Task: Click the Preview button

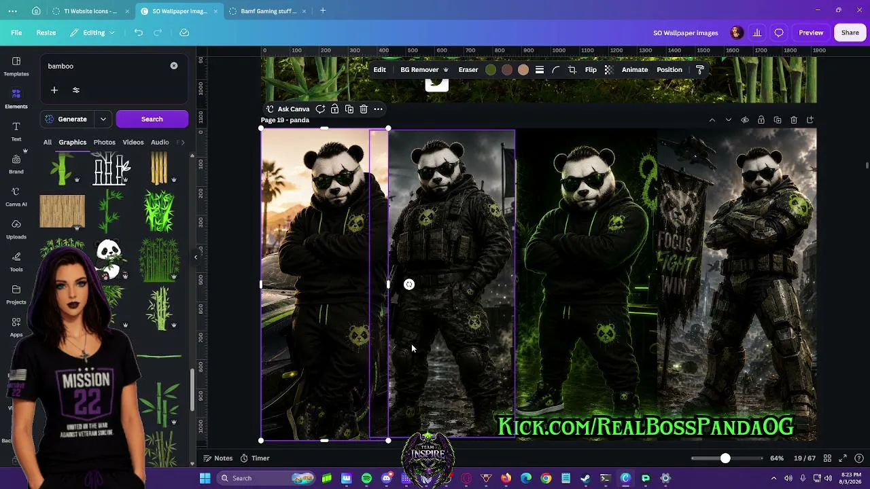Action: [x=811, y=33]
